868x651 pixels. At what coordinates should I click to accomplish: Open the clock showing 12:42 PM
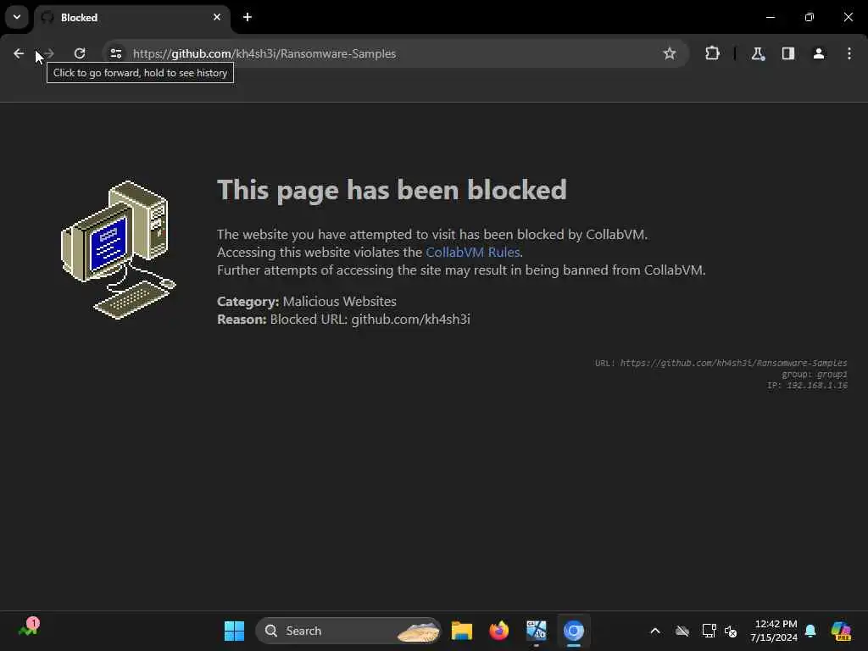click(x=773, y=631)
